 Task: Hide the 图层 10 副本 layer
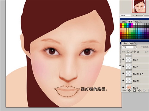(x=123, y=73)
